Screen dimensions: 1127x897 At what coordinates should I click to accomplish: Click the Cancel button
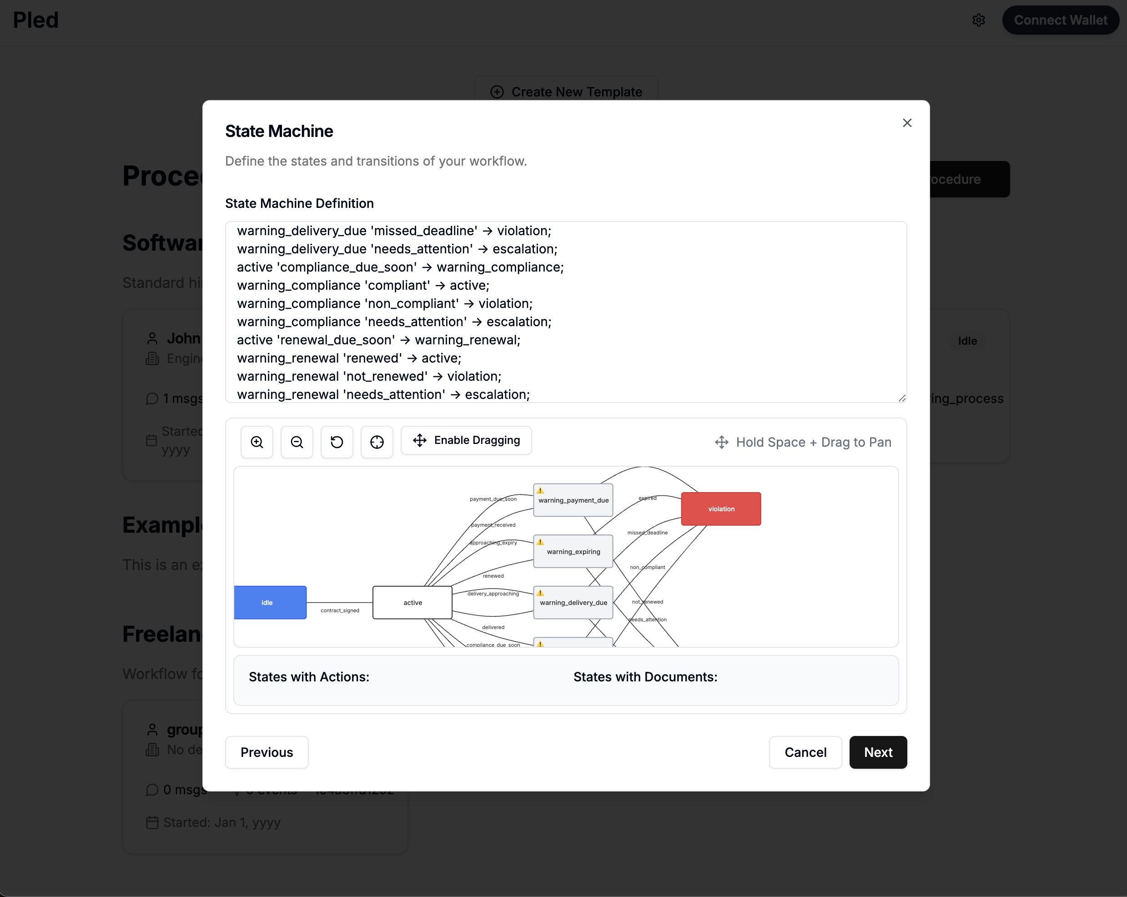[x=805, y=752]
